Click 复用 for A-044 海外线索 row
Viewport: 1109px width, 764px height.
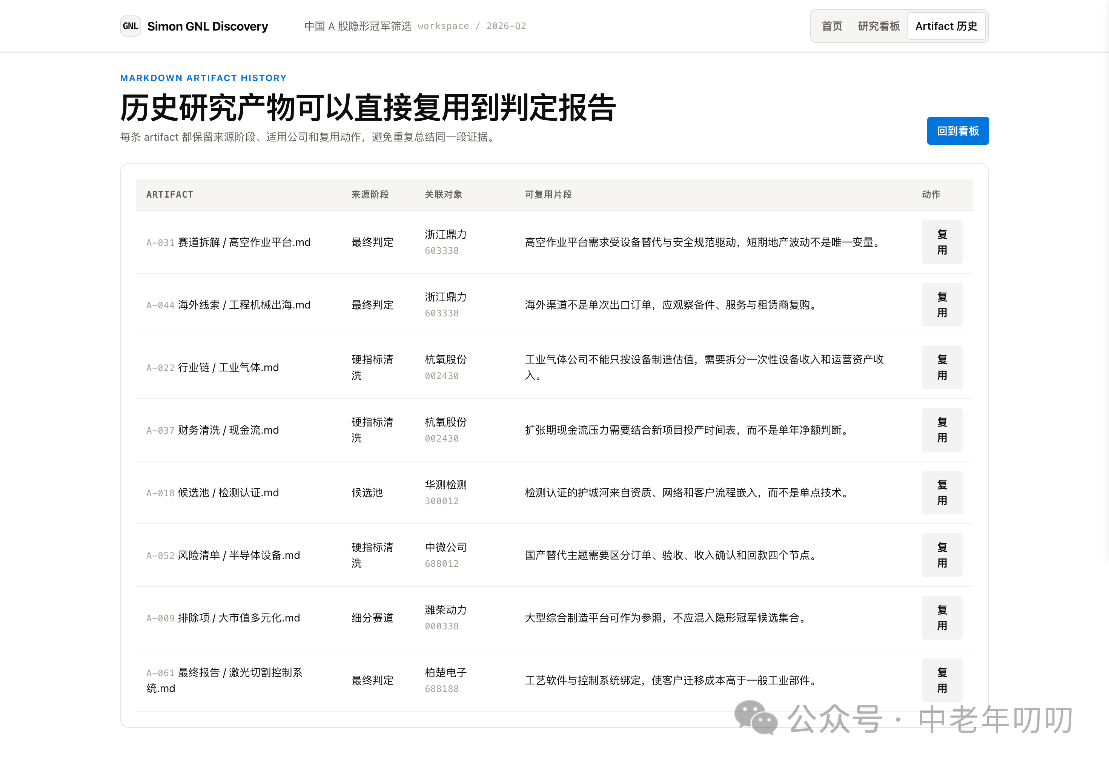(x=942, y=305)
